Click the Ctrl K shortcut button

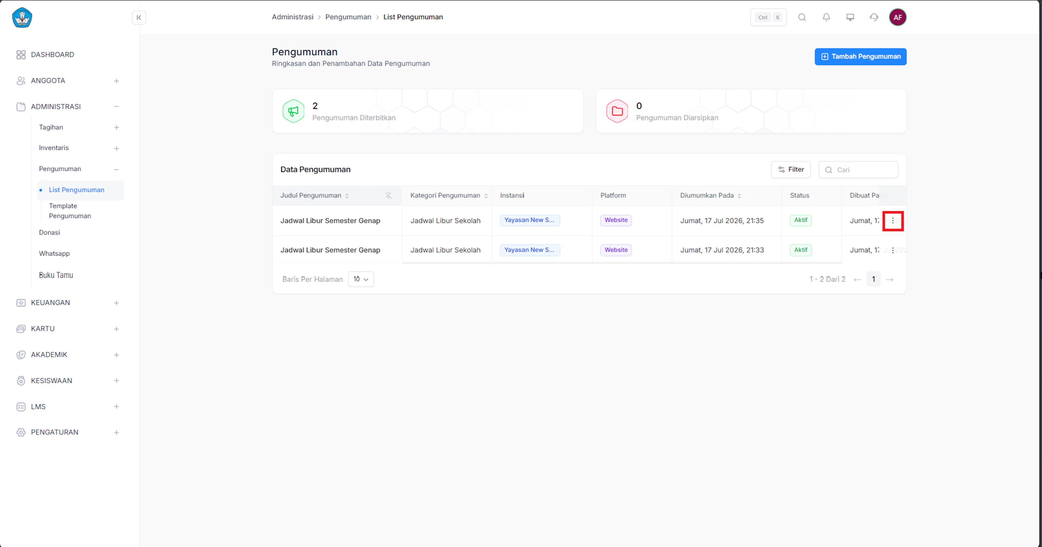point(768,17)
